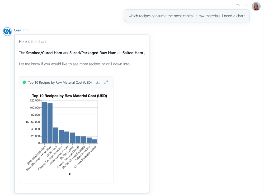Click bold 'Smoked/Cured Ham' in message
The height and width of the screenshot is (195, 264).
point(44,53)
